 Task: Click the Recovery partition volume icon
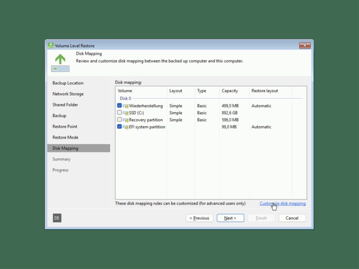[x=126, y=120]
